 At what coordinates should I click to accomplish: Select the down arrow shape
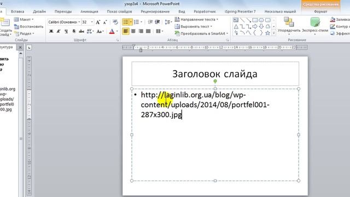[x=261, y=27]
